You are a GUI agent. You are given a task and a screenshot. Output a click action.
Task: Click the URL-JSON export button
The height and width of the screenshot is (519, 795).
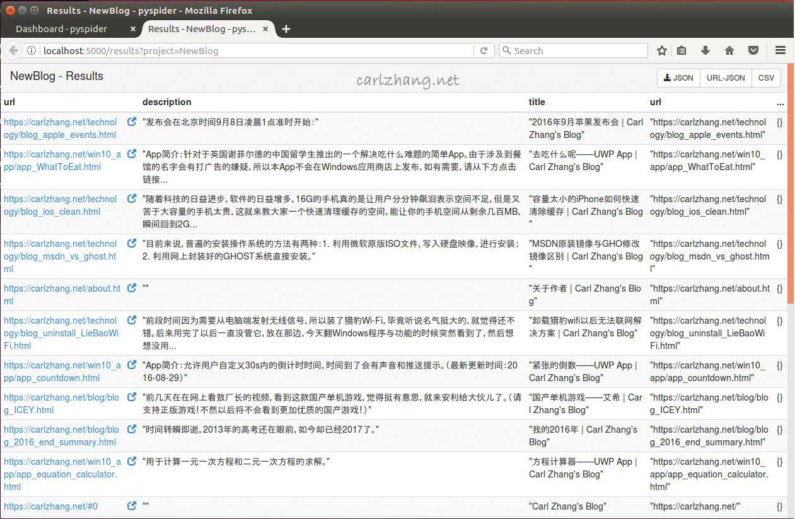726,78
